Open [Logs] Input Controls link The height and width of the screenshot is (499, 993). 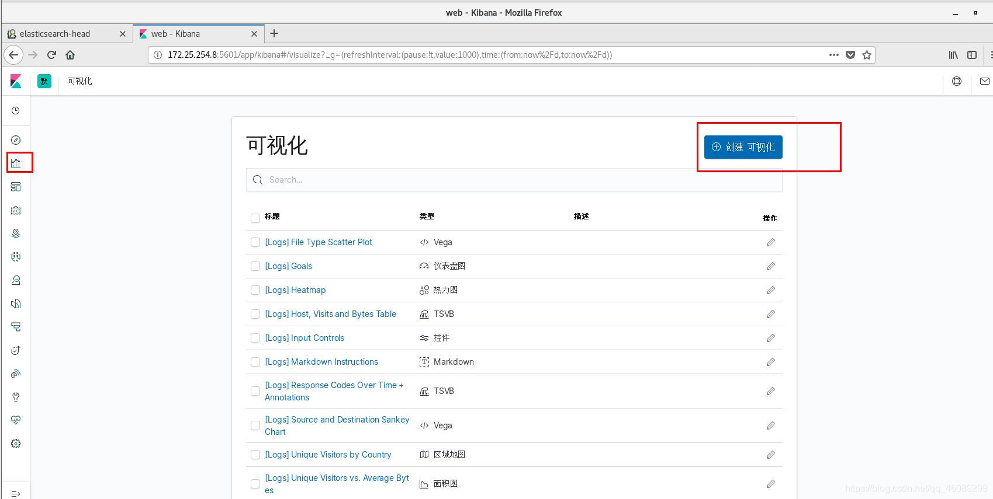(x=305, y=338)
